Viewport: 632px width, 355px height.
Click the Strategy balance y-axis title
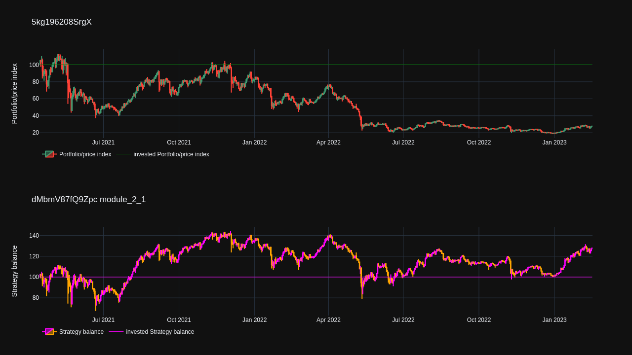click(x=14, y=271)
